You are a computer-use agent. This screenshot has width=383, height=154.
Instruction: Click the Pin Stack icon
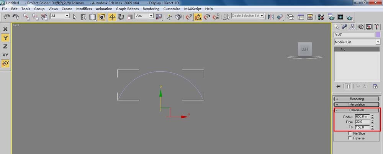point(338,87)
